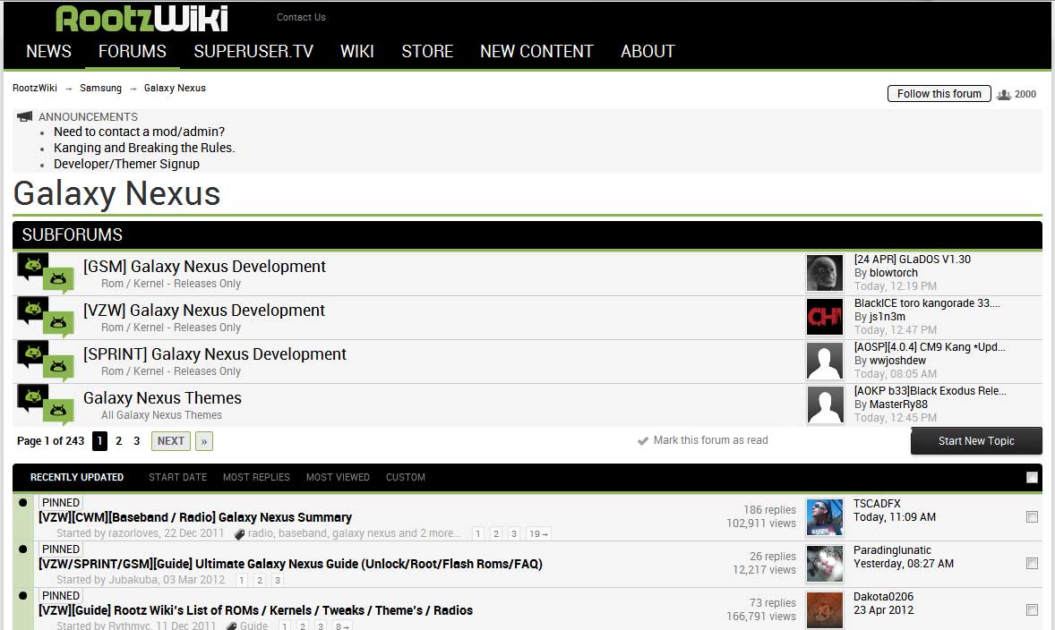Open the CUSTOM sorting options
This screenshot has width=1055, height=630.
[x=405, y=477]
